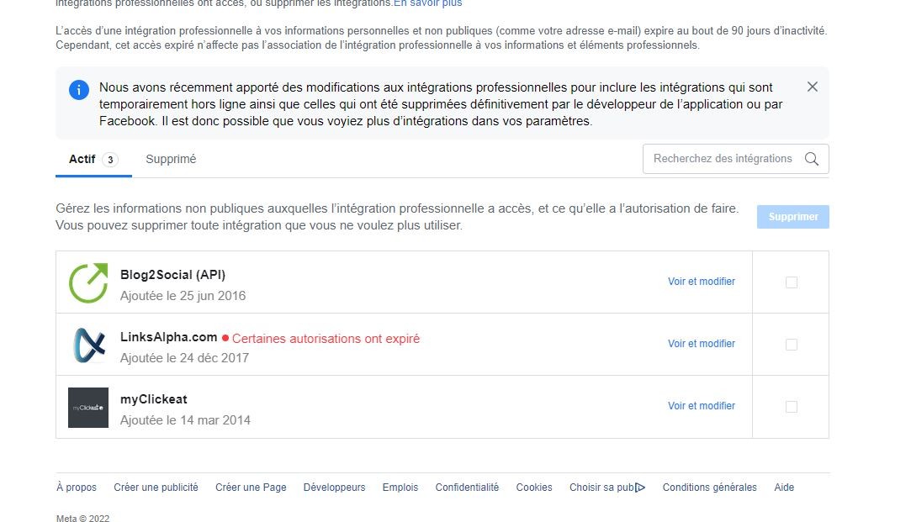Go to Créer une publicité footer link

click(x=156, y=488)
